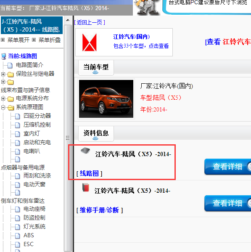Click the 返回上一页 link
Image resolution: width=251 pixels, height=252 pixels.
(x=90, y=22)
